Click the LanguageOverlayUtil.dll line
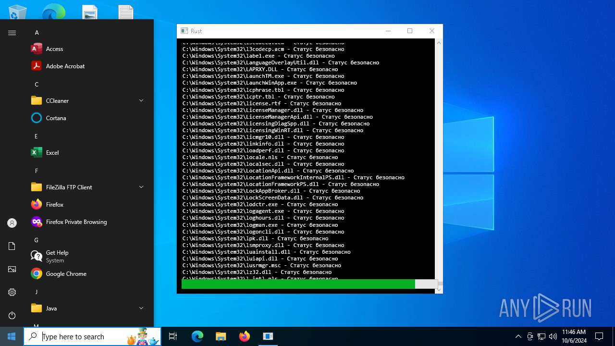 click(281, 62)
